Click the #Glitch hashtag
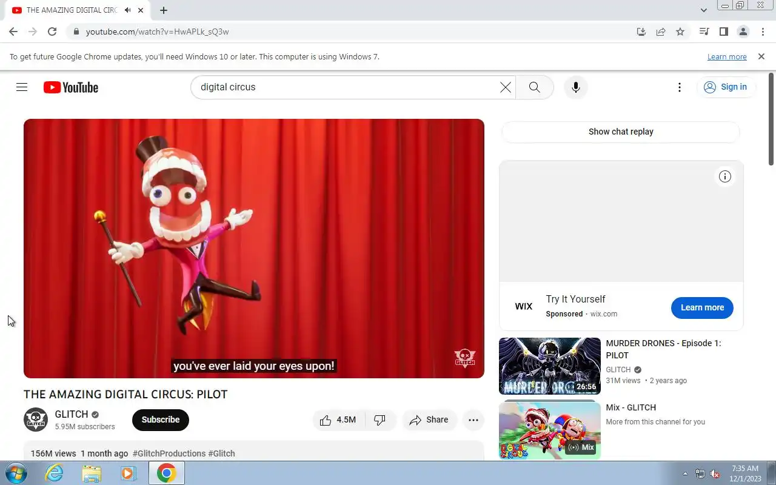The height and width of the screenshot is (485, 776). [222, 453]
